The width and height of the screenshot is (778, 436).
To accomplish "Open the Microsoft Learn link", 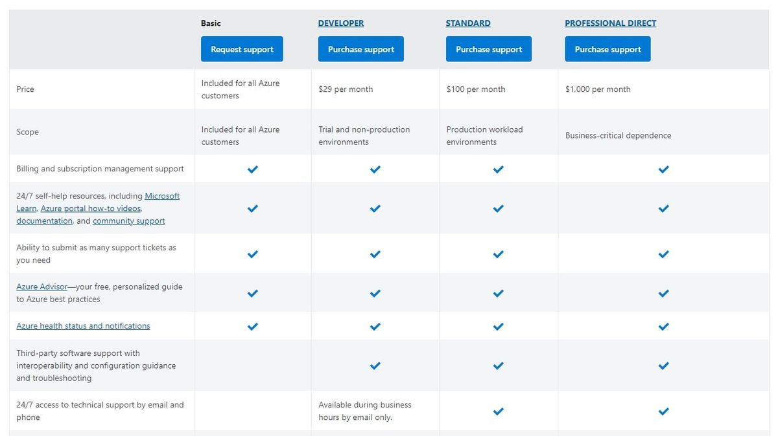I will [162, 195].
